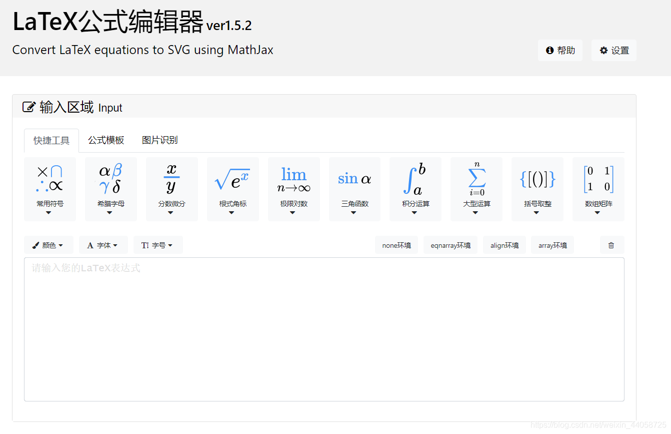Open the 根式角标 root and superscript tool
Viewport: 671px width, 434px height.
[233, 189]
